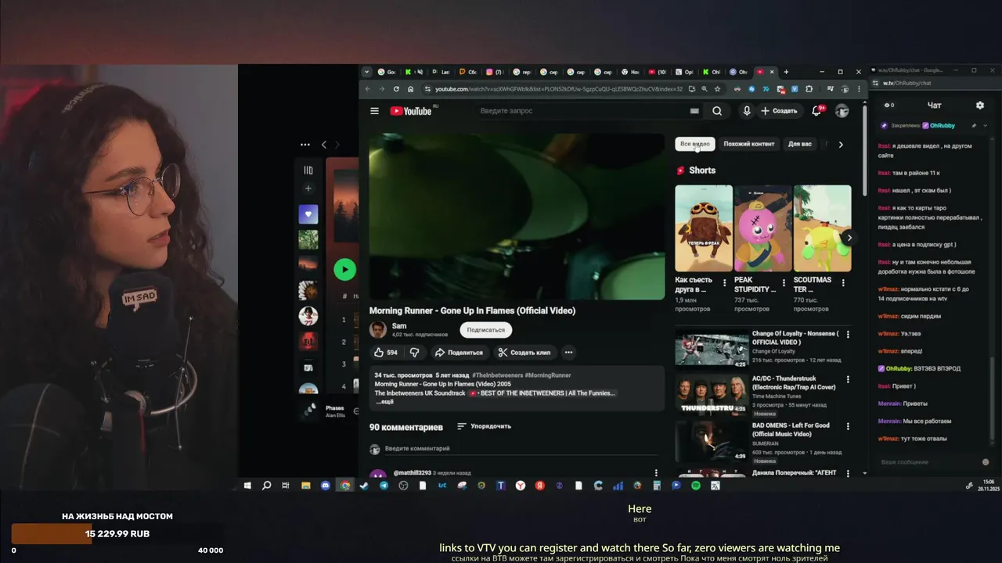Open Telegram from the taskbar
Viewport: 1002px width, 563px height.
pos(384,486)
